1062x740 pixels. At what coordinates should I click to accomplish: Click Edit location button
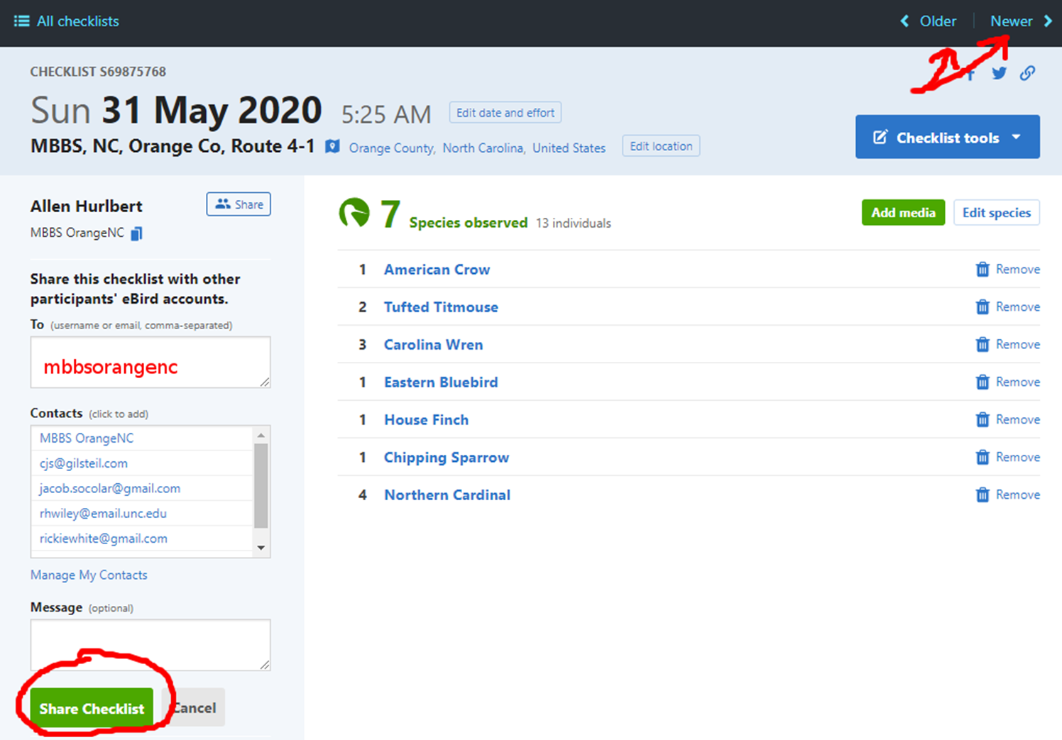tap(661, 146)
